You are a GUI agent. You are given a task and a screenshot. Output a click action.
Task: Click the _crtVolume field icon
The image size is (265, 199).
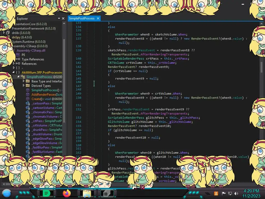click(x=28, y=125)
